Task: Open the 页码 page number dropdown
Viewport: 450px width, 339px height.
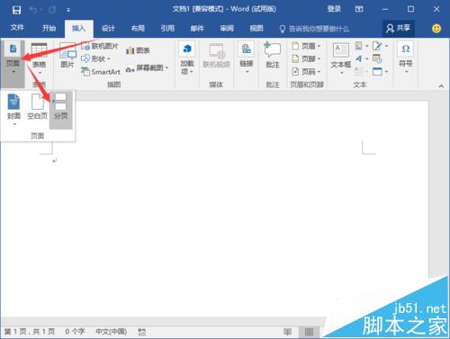Action: tap(306, 72)
